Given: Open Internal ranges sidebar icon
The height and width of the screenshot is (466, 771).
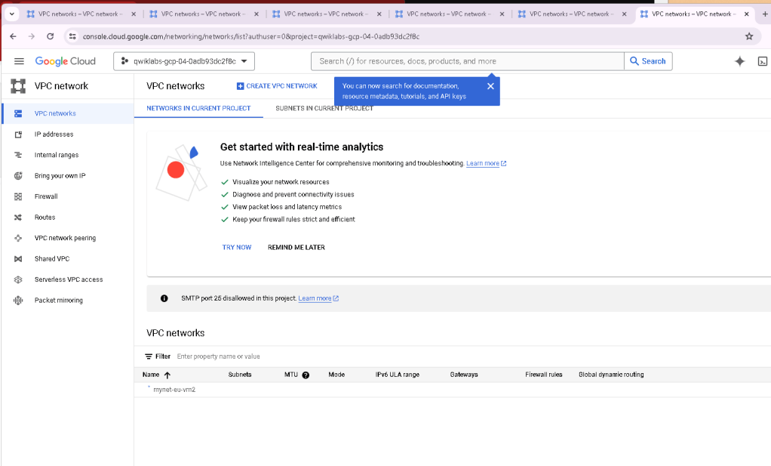Looking at the screenshot, I should 18,155.
